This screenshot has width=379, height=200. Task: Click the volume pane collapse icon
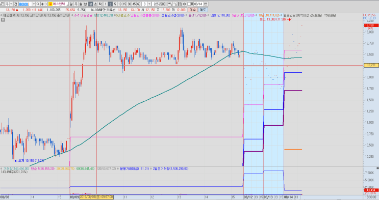(377, 167)
